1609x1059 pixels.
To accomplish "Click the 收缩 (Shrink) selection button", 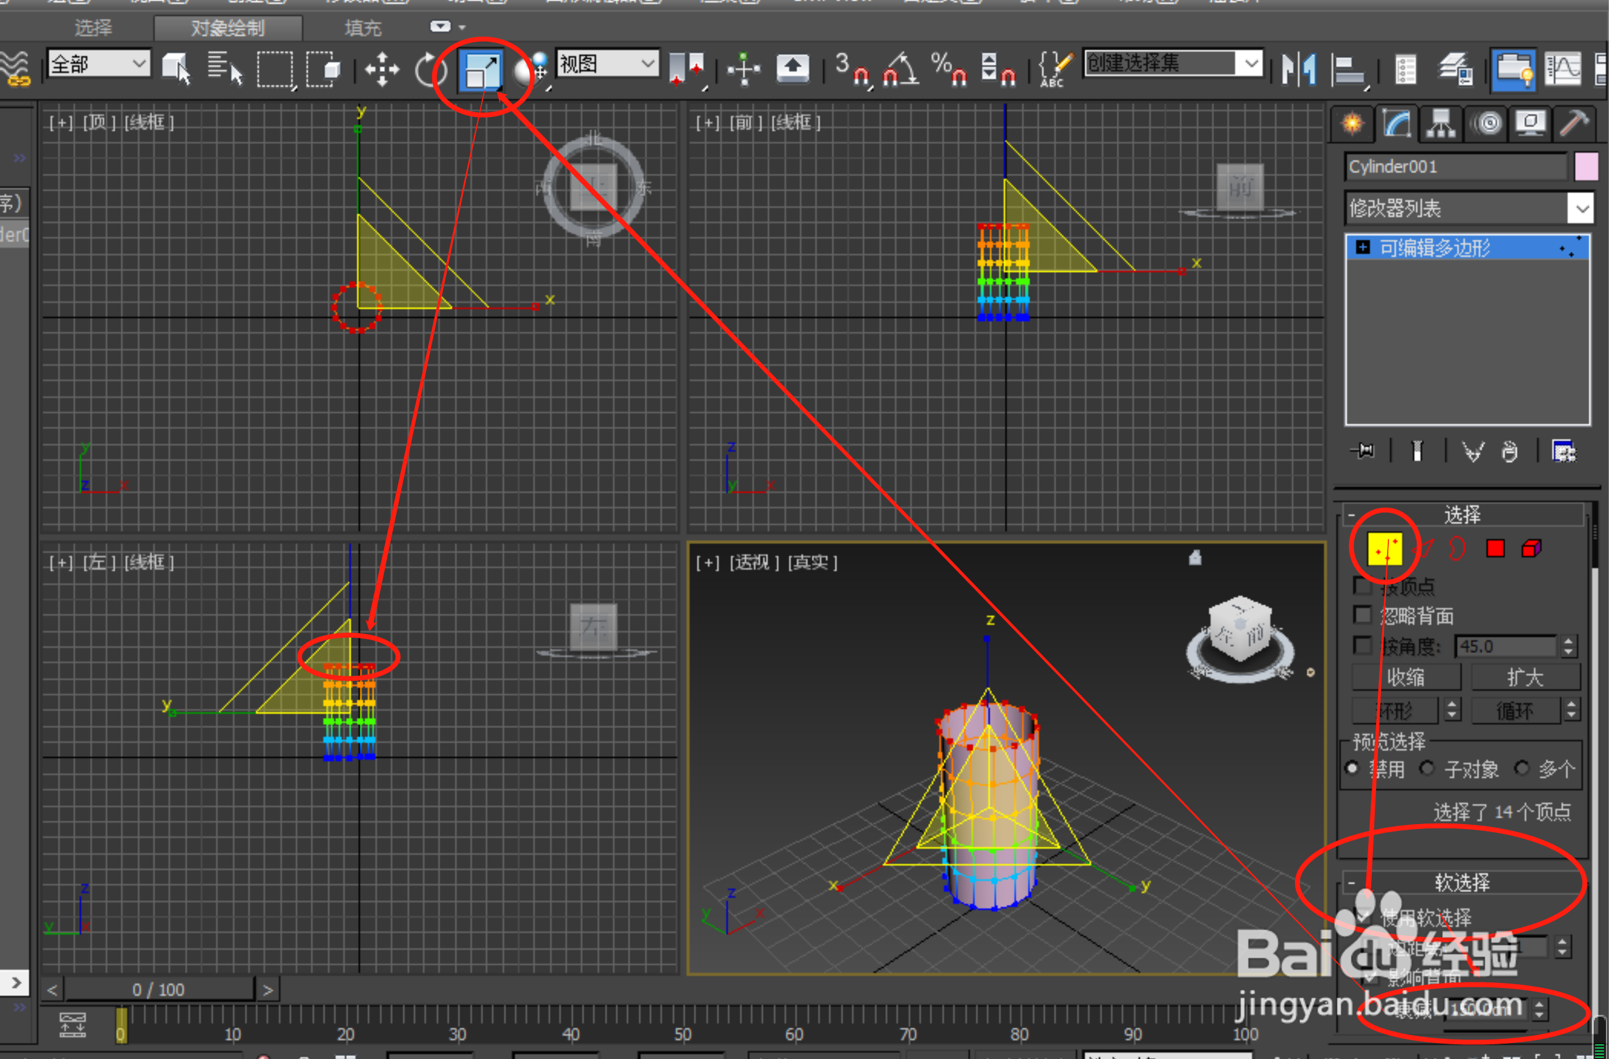I will tap(1406, 676).
